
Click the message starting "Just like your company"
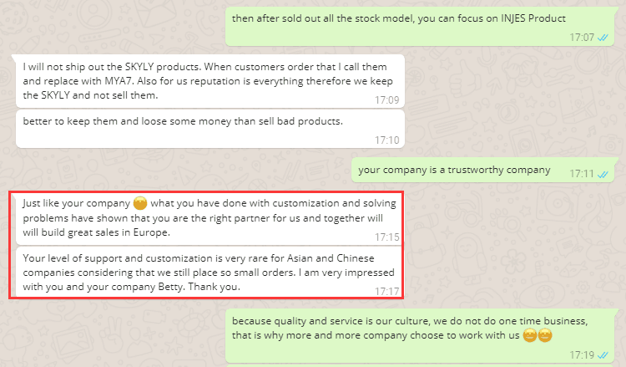[209, 218]
